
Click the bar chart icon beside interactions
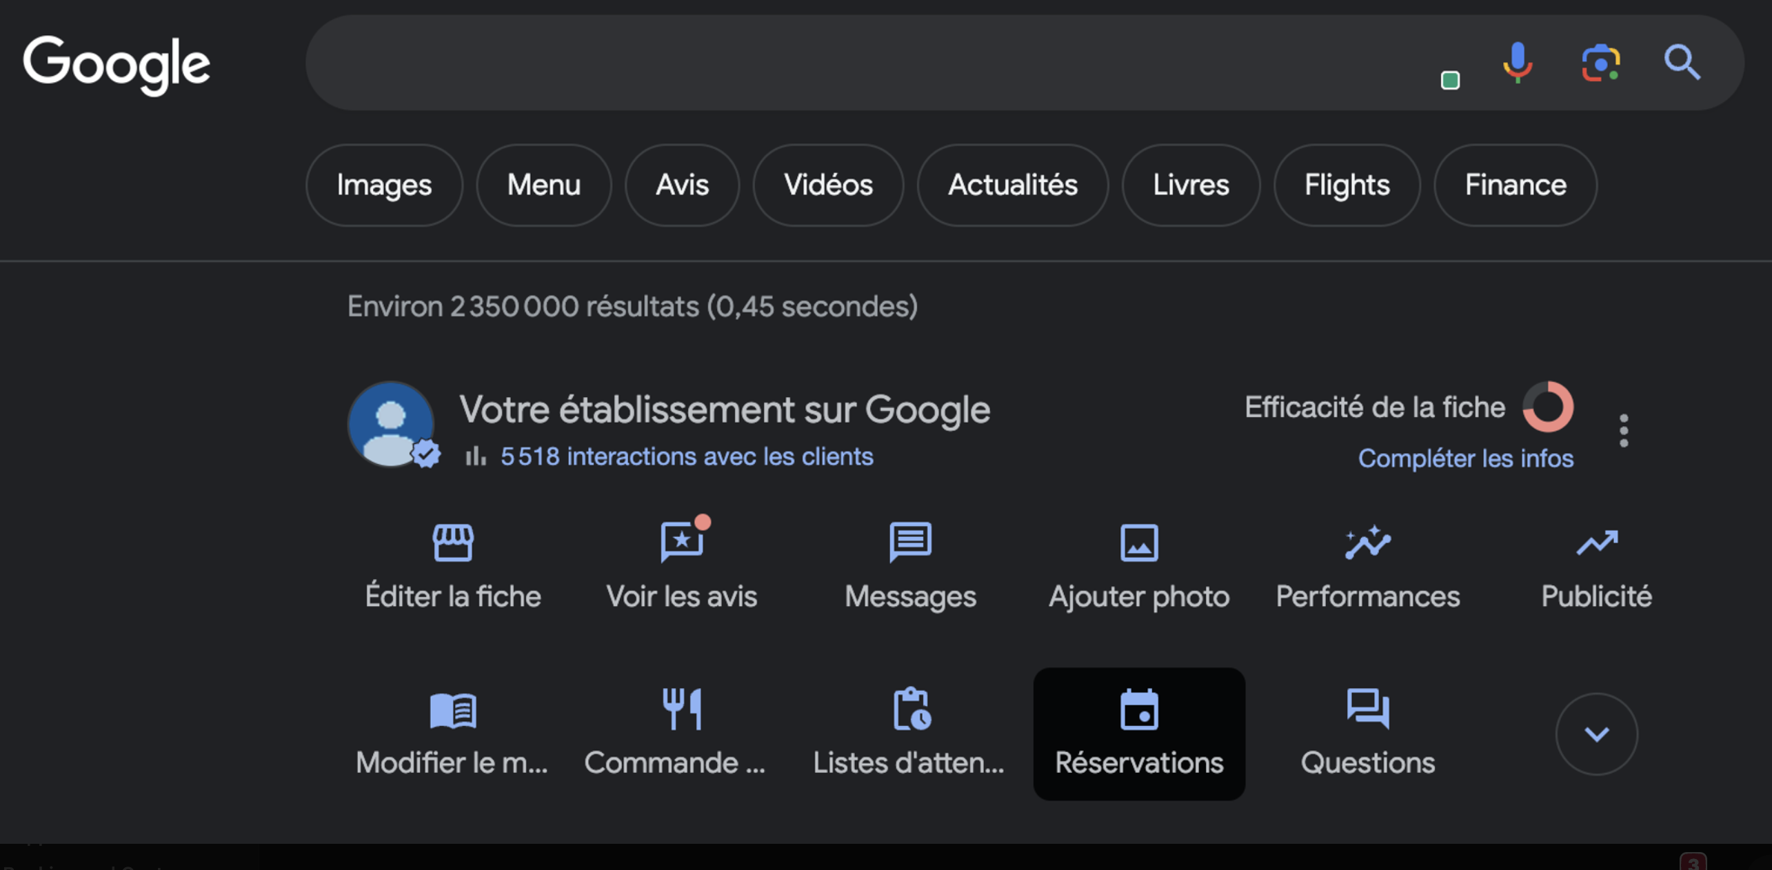(x=475, y=456)
